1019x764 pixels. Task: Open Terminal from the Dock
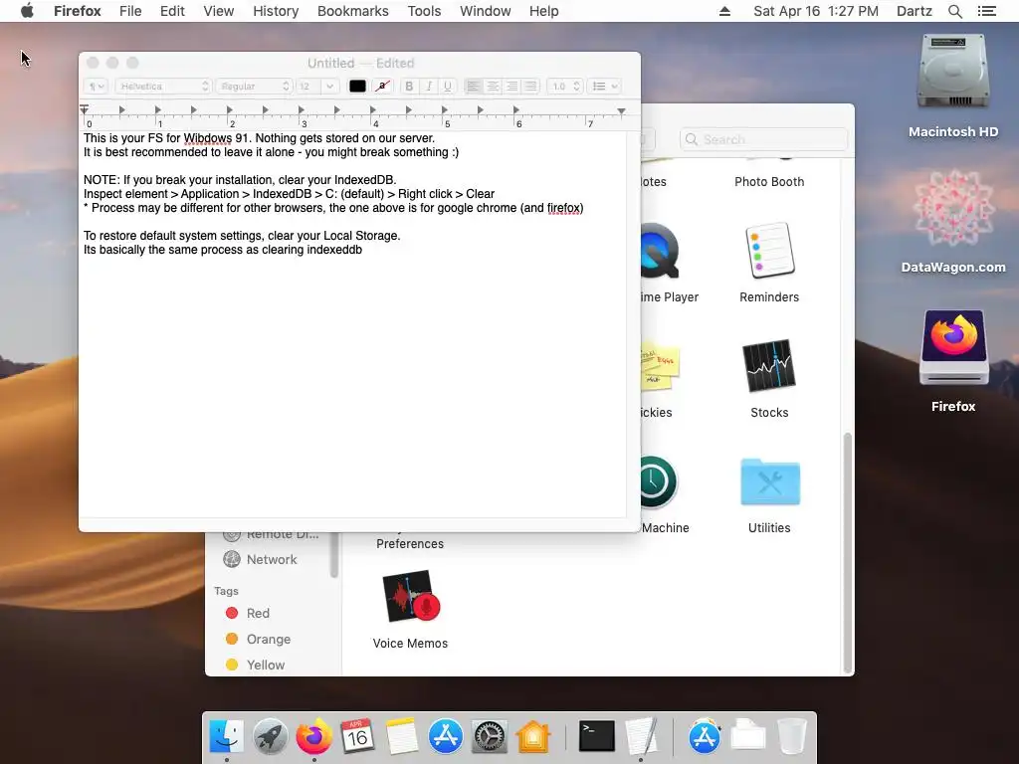tap(597, 736)
